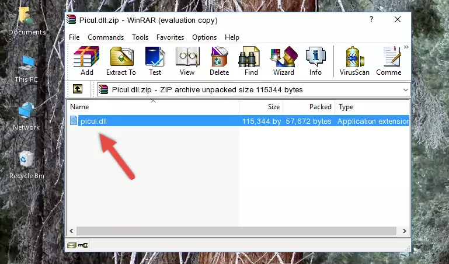This screenshot has height=264, width=449.
Task: Click the archive icon in the address bar
Action: point(103,89)
